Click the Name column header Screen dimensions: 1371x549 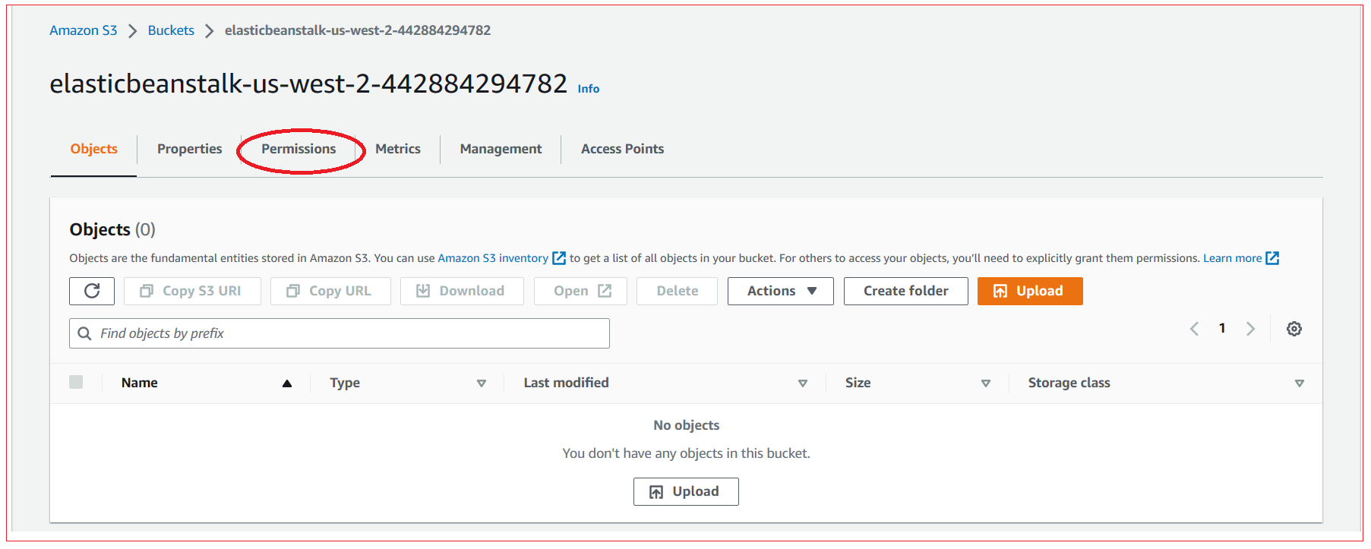(140, 383)
